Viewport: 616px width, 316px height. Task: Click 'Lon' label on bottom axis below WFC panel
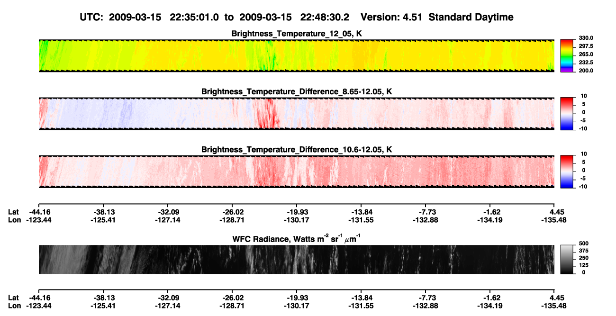click(x=14, y=305)
